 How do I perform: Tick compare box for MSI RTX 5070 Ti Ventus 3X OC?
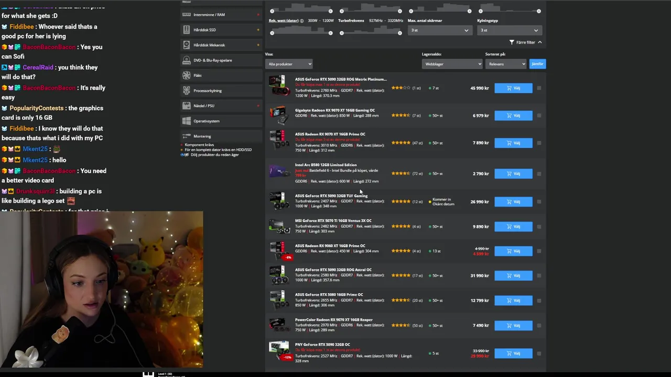click(x=539, y=226)
